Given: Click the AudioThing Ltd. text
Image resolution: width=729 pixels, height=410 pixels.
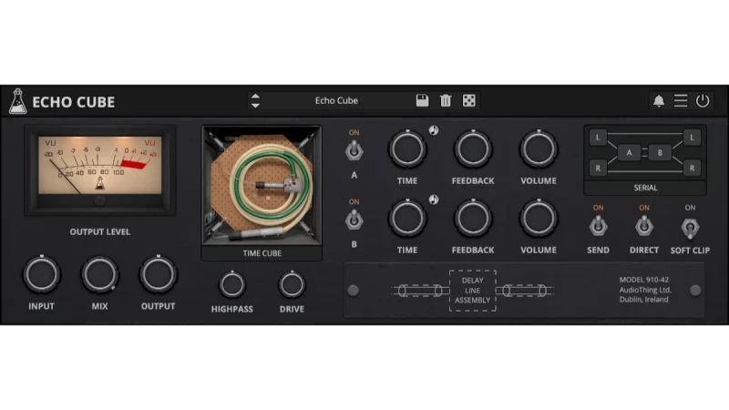Looking at the screenshot, I should pyautogui.click(x=645, y=290).
